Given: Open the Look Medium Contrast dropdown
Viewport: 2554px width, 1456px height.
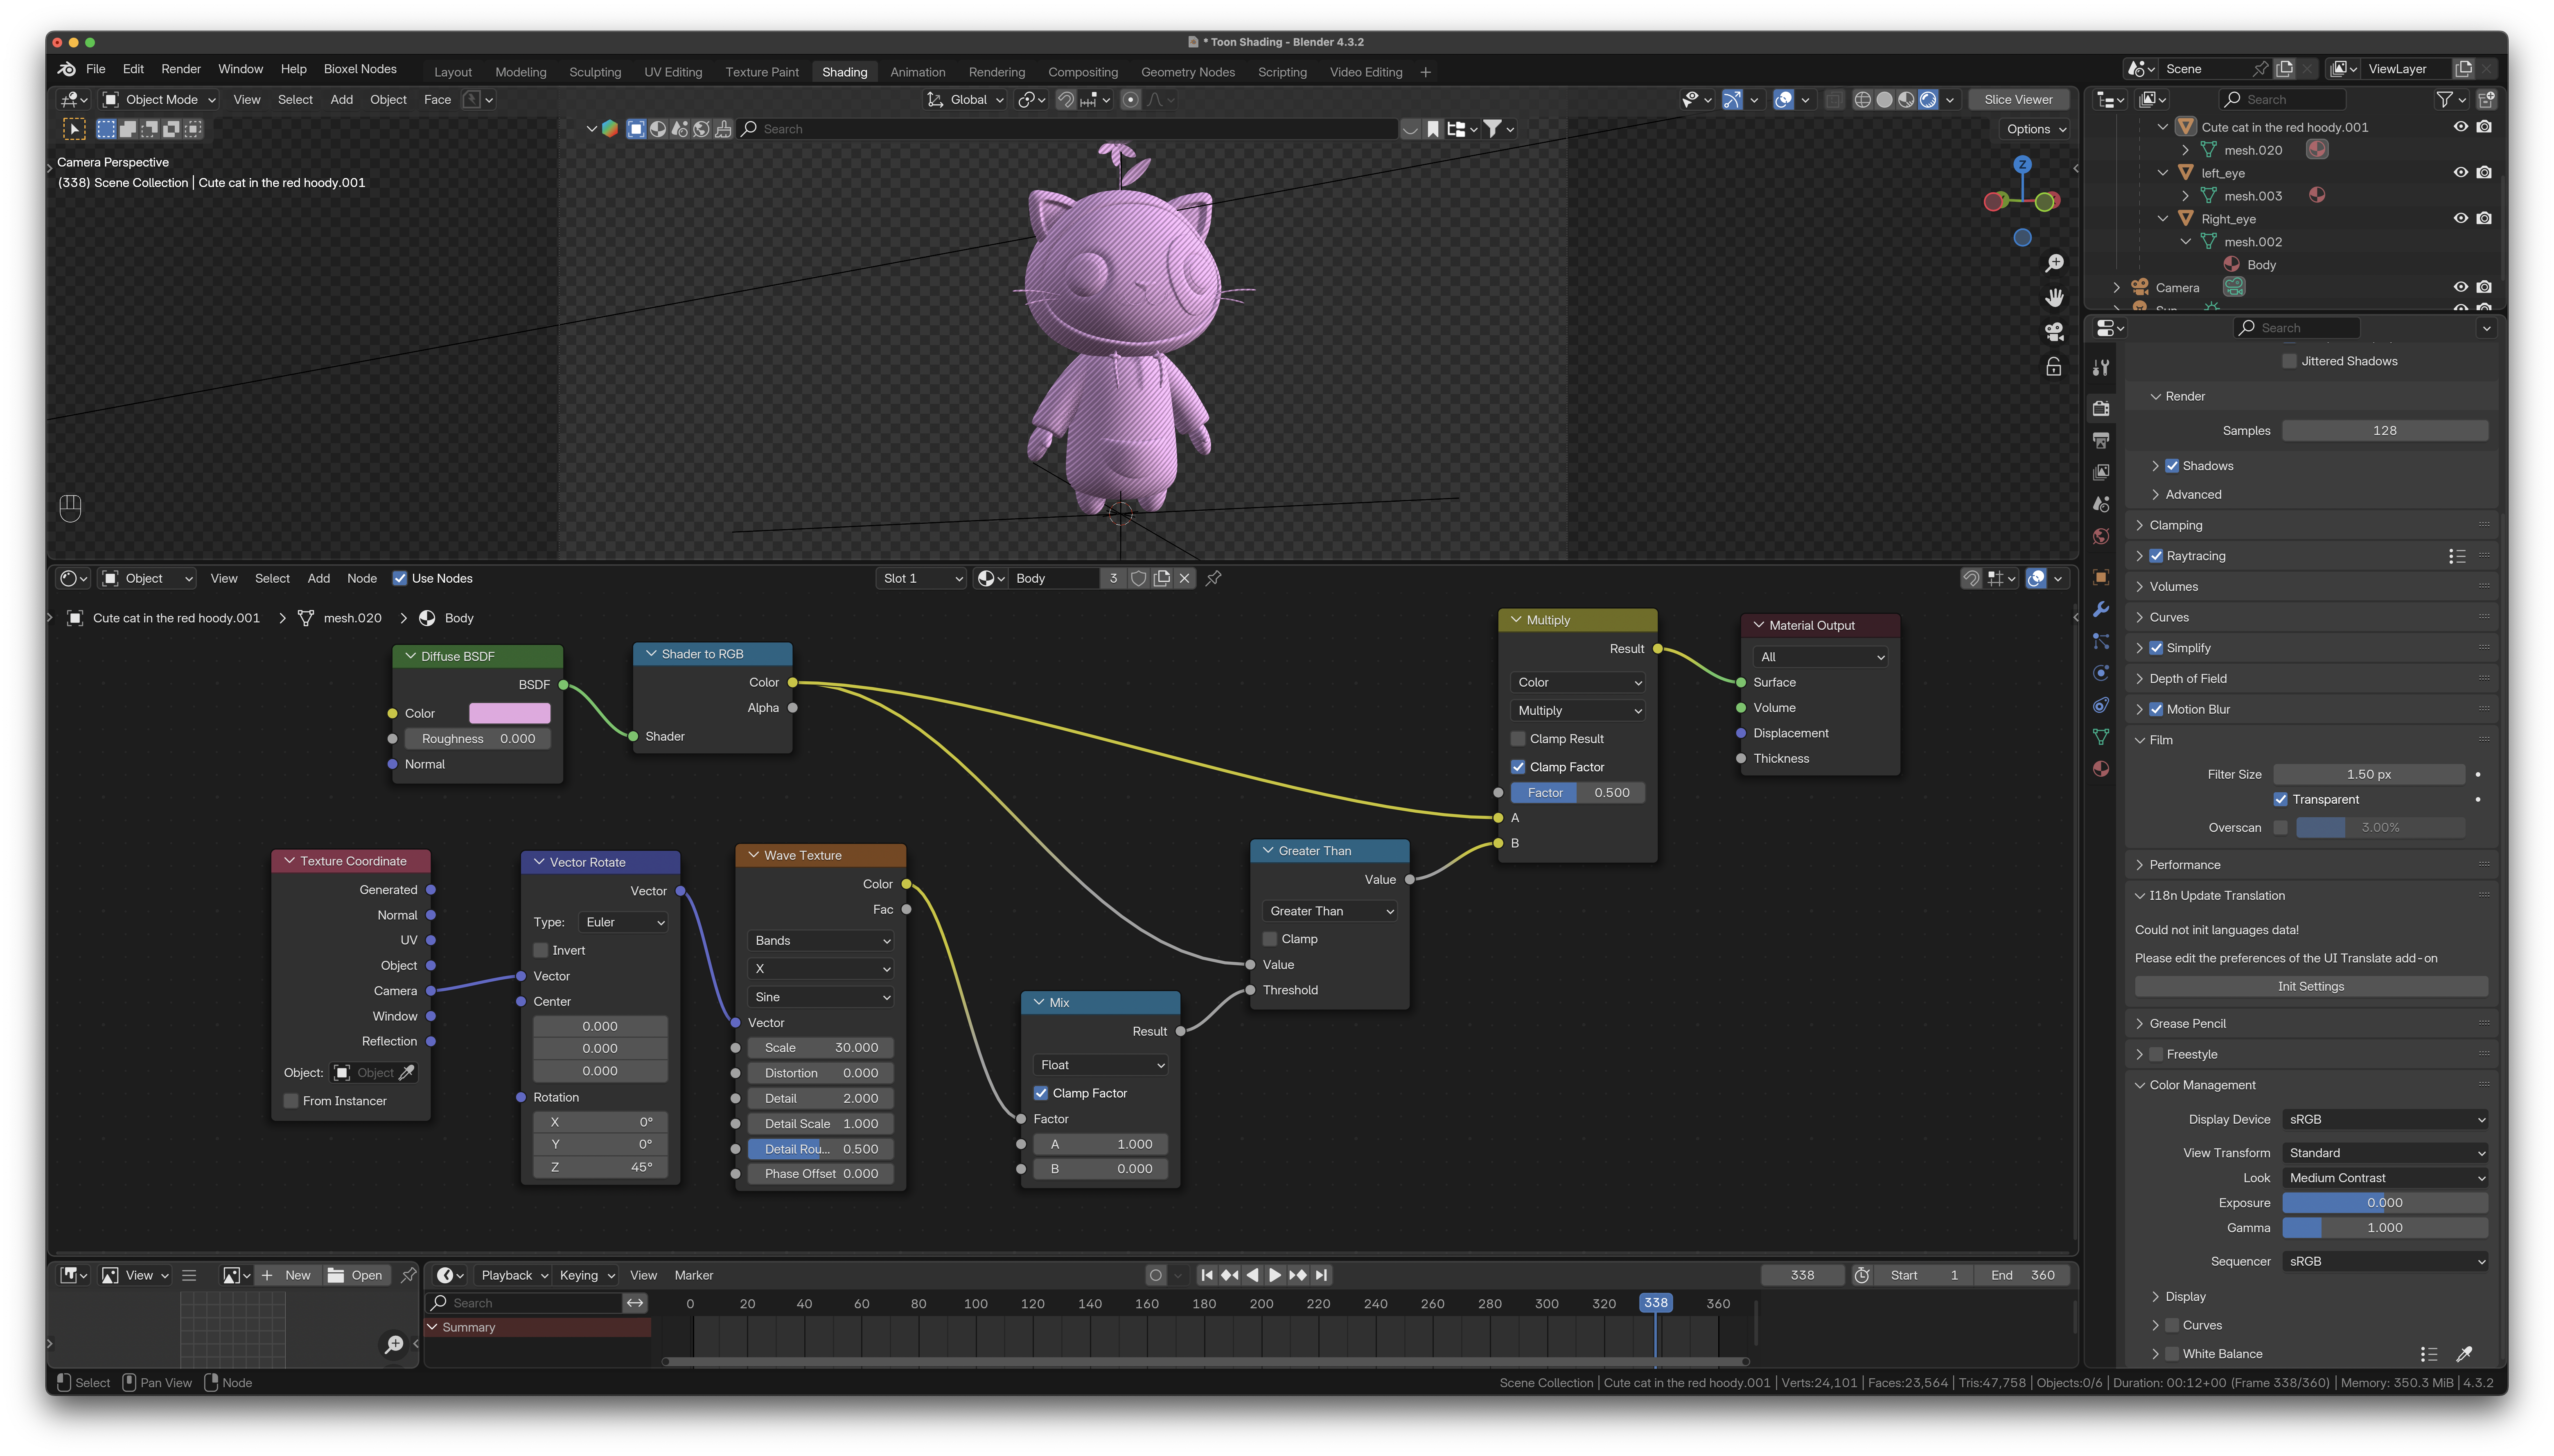Looking at the screenshot, I should click(x=2385, y=1178).
